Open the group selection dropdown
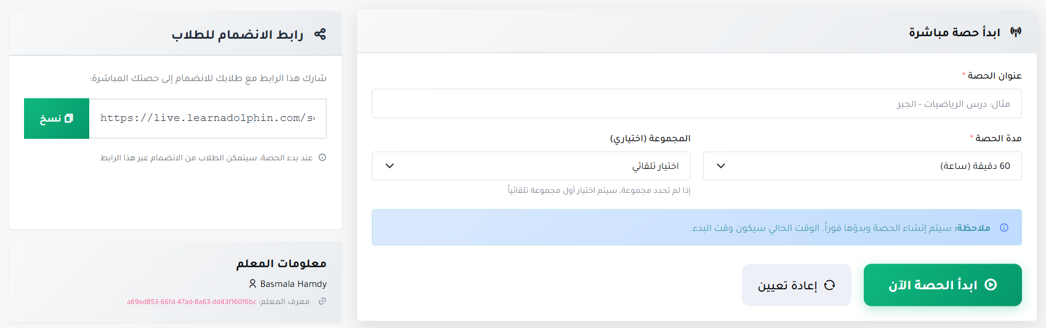This screenshot has height=328, width=1046. click(x=531, y=166)
